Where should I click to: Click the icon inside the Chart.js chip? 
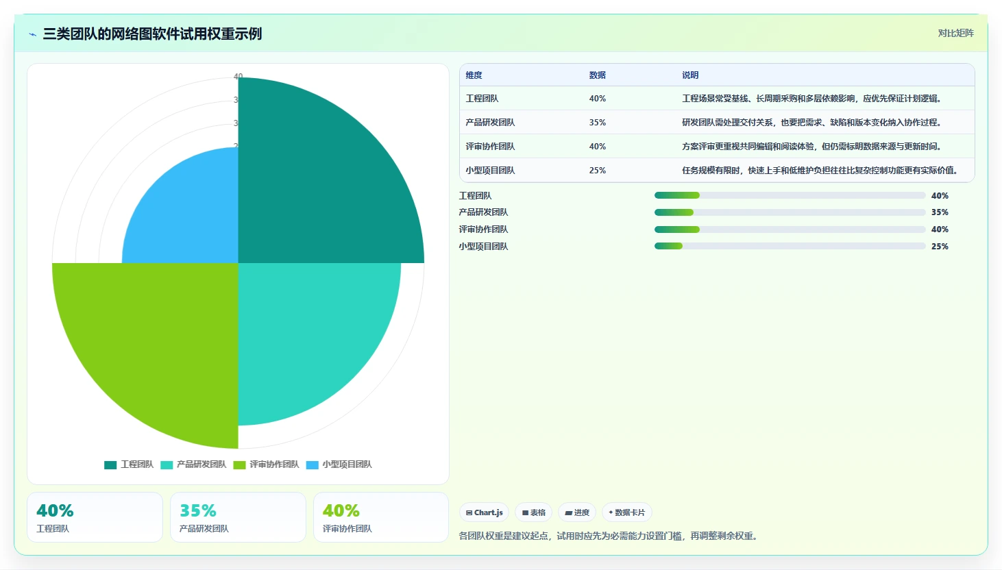(469, 512)
